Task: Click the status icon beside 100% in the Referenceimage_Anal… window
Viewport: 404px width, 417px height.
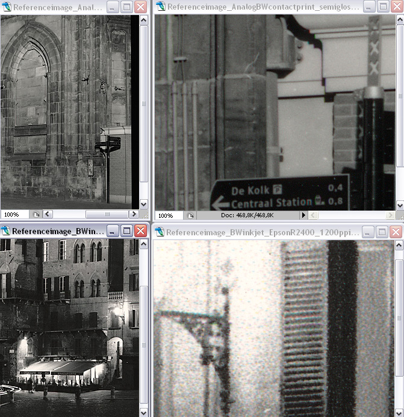Action: tap(36, 214)
